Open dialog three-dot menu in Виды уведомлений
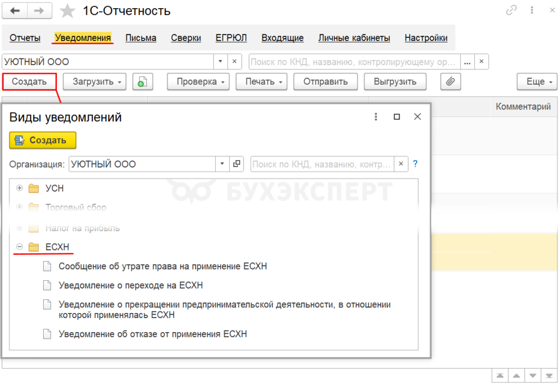 pyautogui.click(x=376, y=117)
